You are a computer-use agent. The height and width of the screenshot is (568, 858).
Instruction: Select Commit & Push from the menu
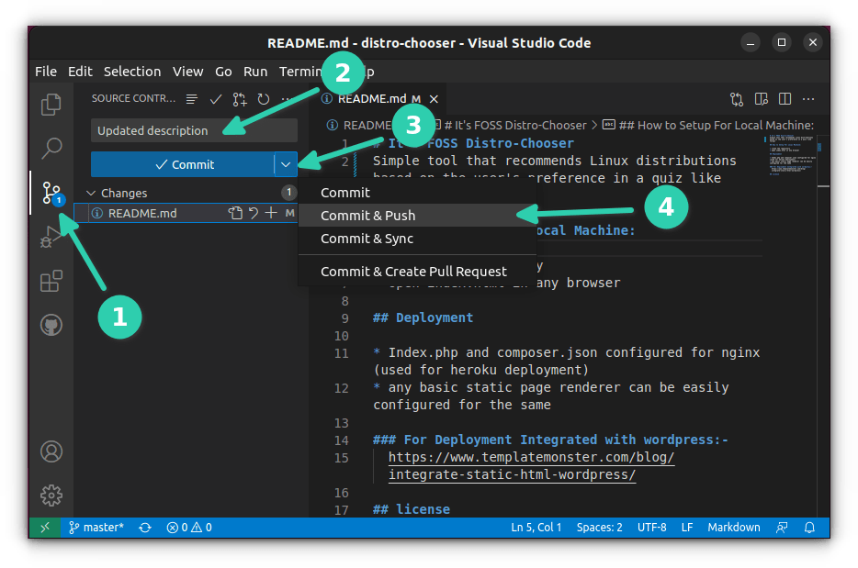pyautogui.click(x=367, y=214)
